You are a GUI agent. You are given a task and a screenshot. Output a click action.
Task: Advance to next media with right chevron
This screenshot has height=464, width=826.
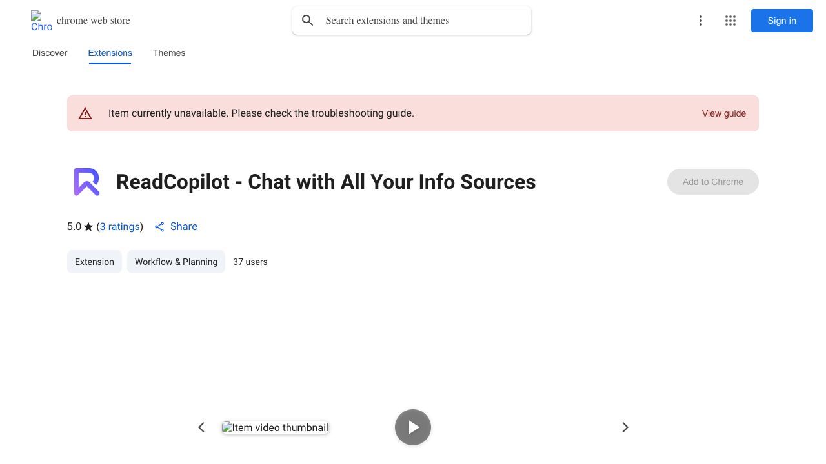tap(625, 427)
